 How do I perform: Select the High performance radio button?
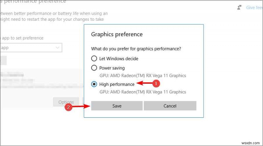point(94,85)
